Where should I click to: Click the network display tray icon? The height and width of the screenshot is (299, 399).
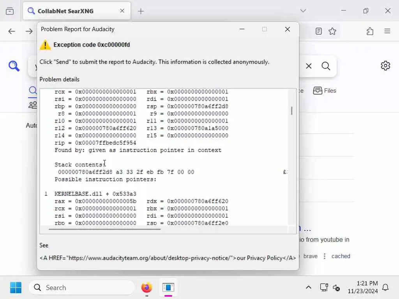tap(324, 288)
